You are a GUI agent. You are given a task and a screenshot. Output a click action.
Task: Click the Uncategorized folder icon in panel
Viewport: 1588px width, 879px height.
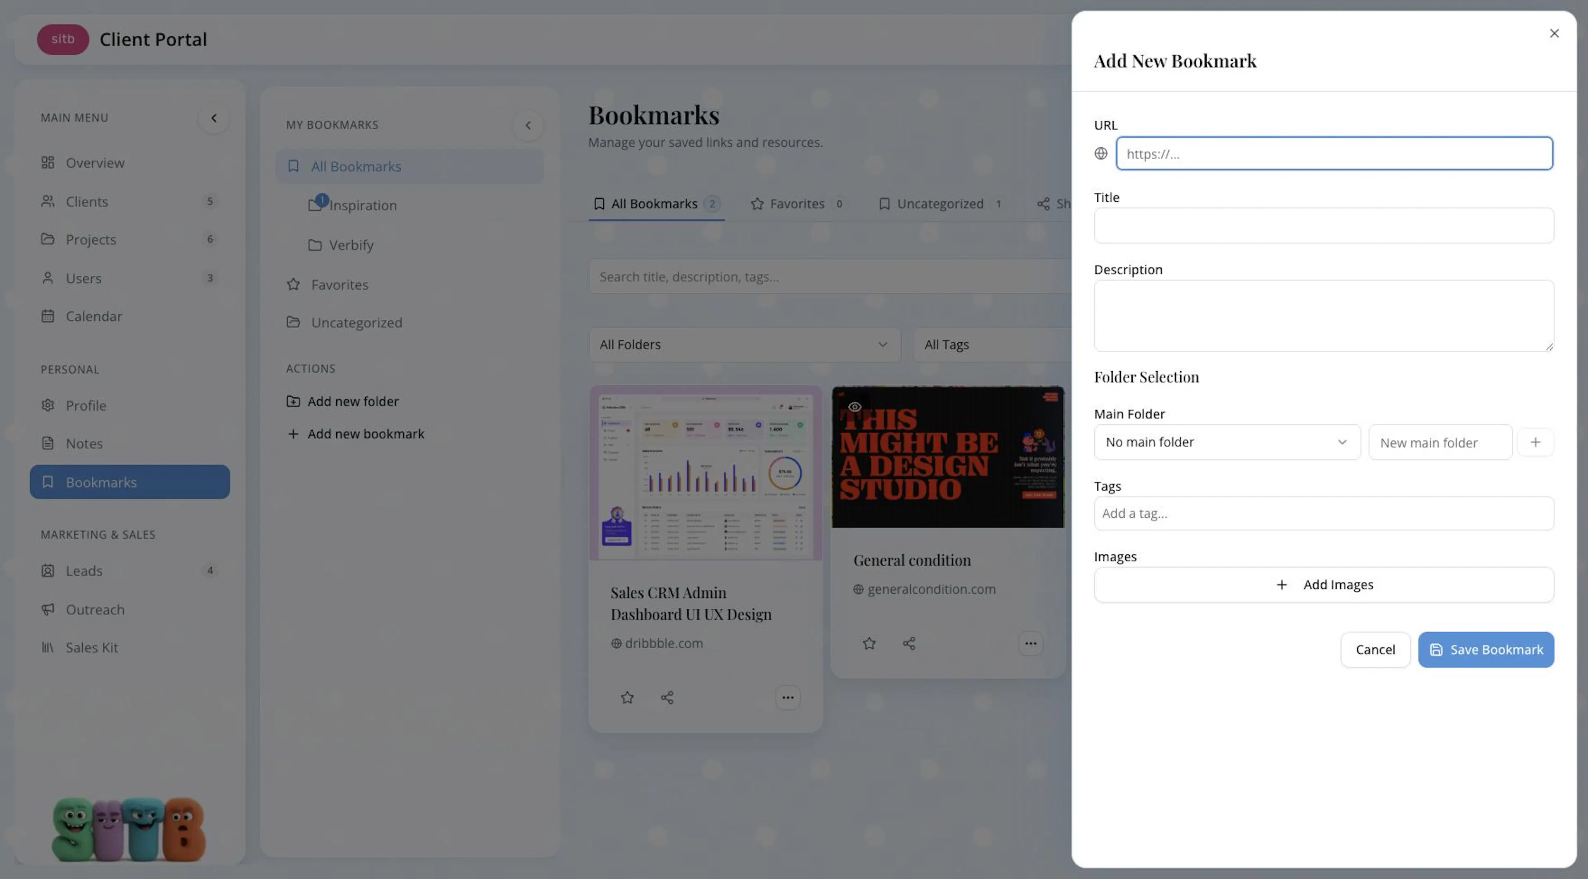click(294, 322)
